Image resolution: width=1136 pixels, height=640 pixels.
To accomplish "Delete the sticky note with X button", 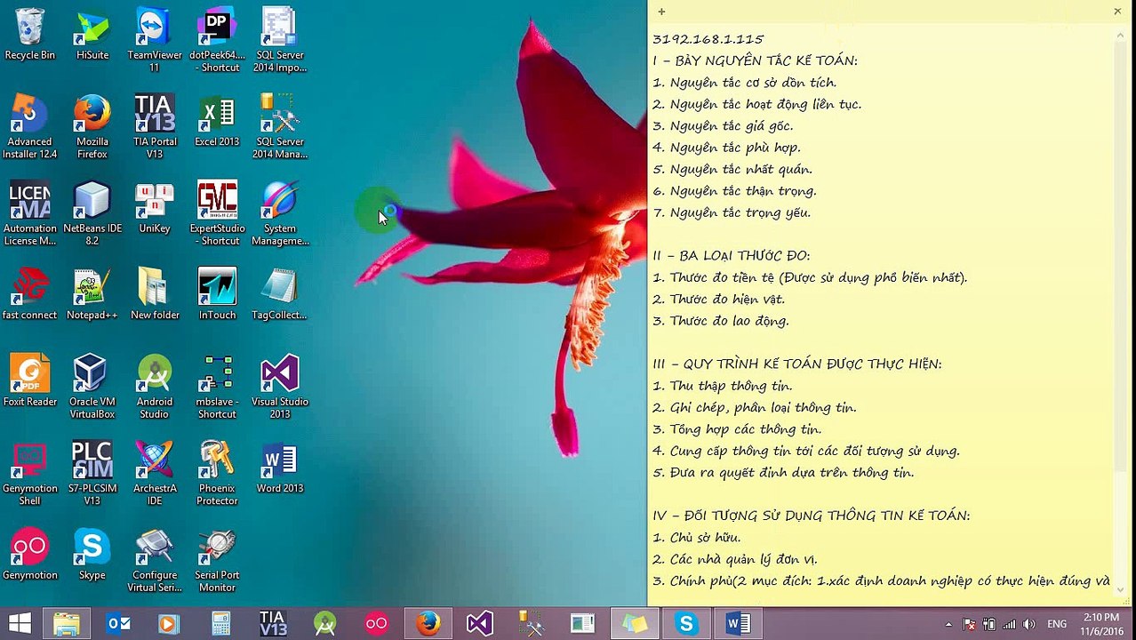I will (1117, 12).
